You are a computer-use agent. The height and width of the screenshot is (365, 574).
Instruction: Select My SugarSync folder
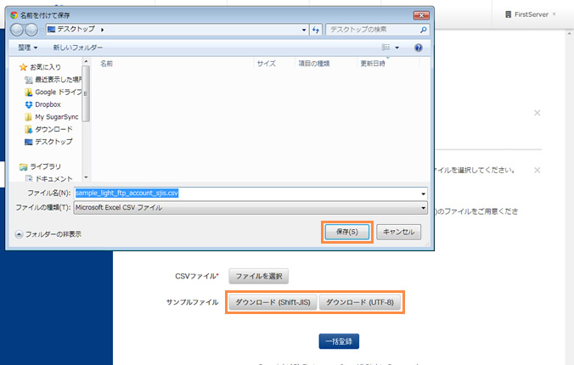(51, 117)
